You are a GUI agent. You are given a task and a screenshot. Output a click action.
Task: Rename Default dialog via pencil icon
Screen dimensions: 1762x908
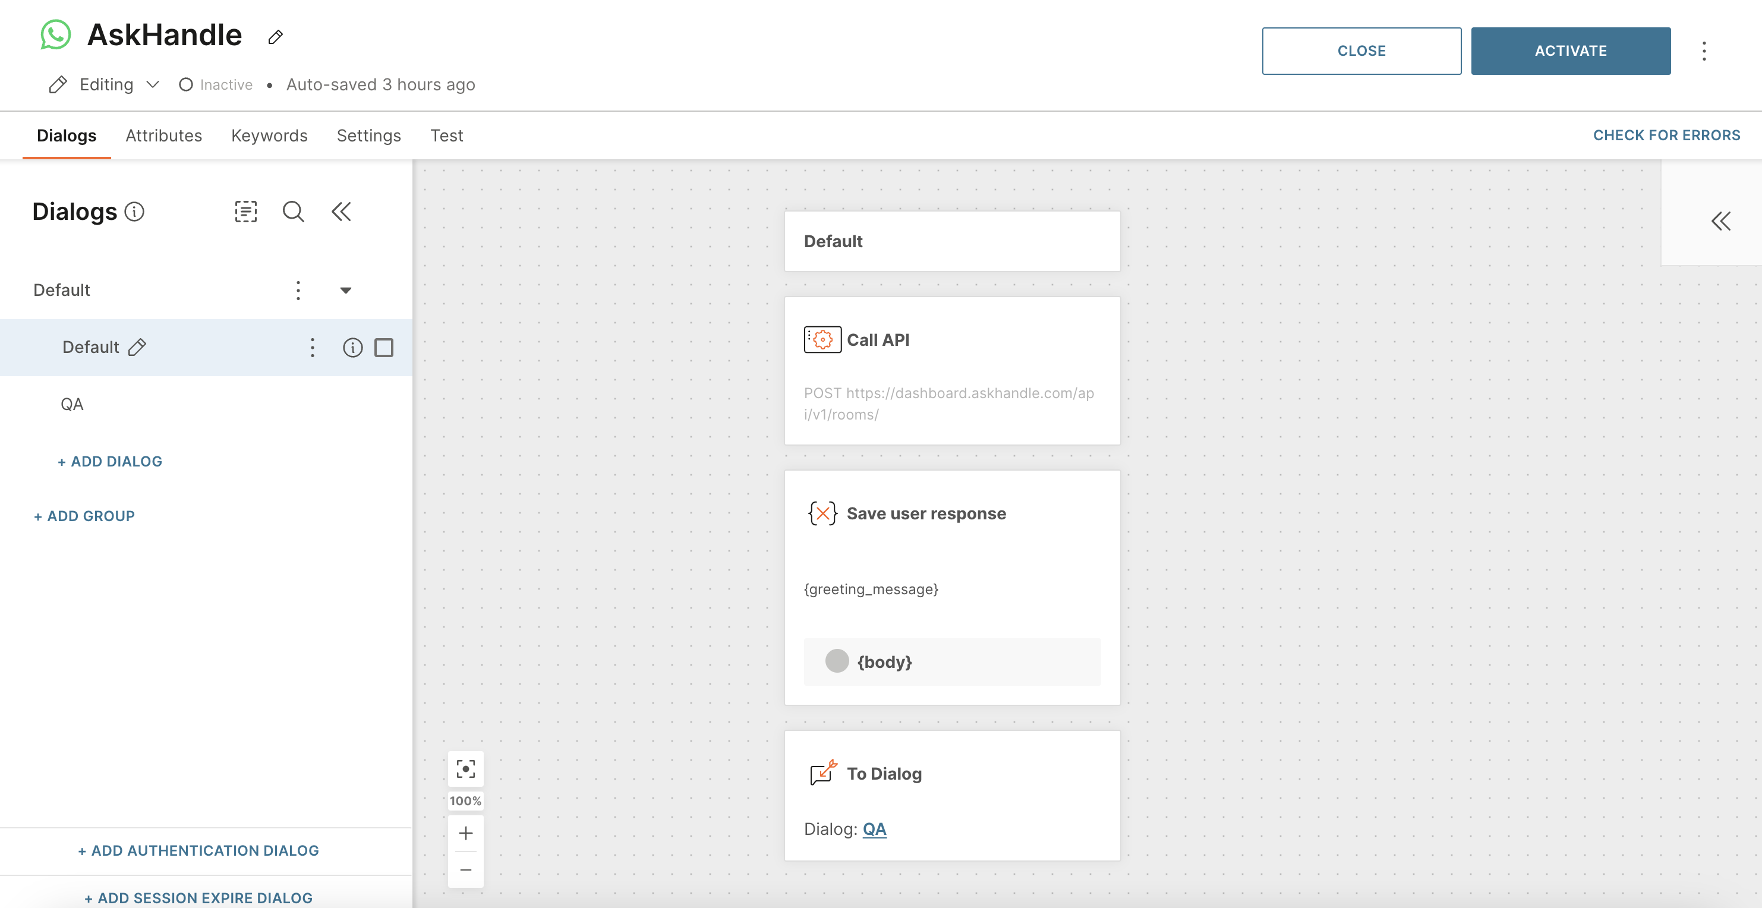click(x=137, y=348)
